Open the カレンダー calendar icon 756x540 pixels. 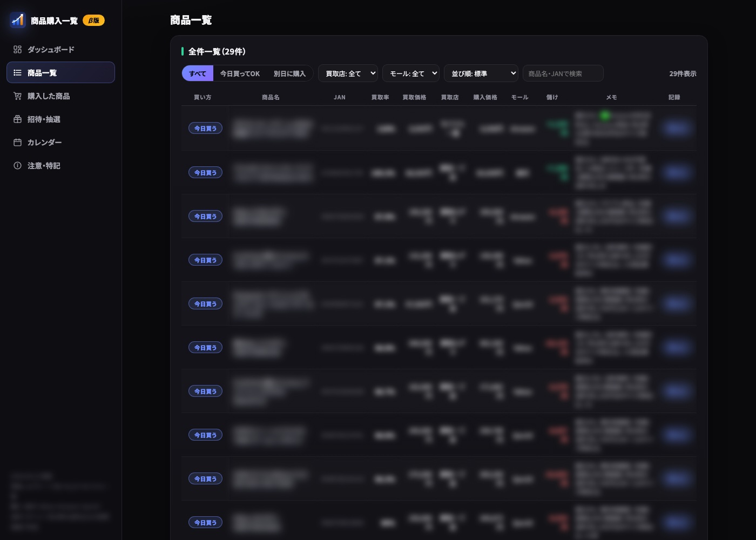pos(17,143)
